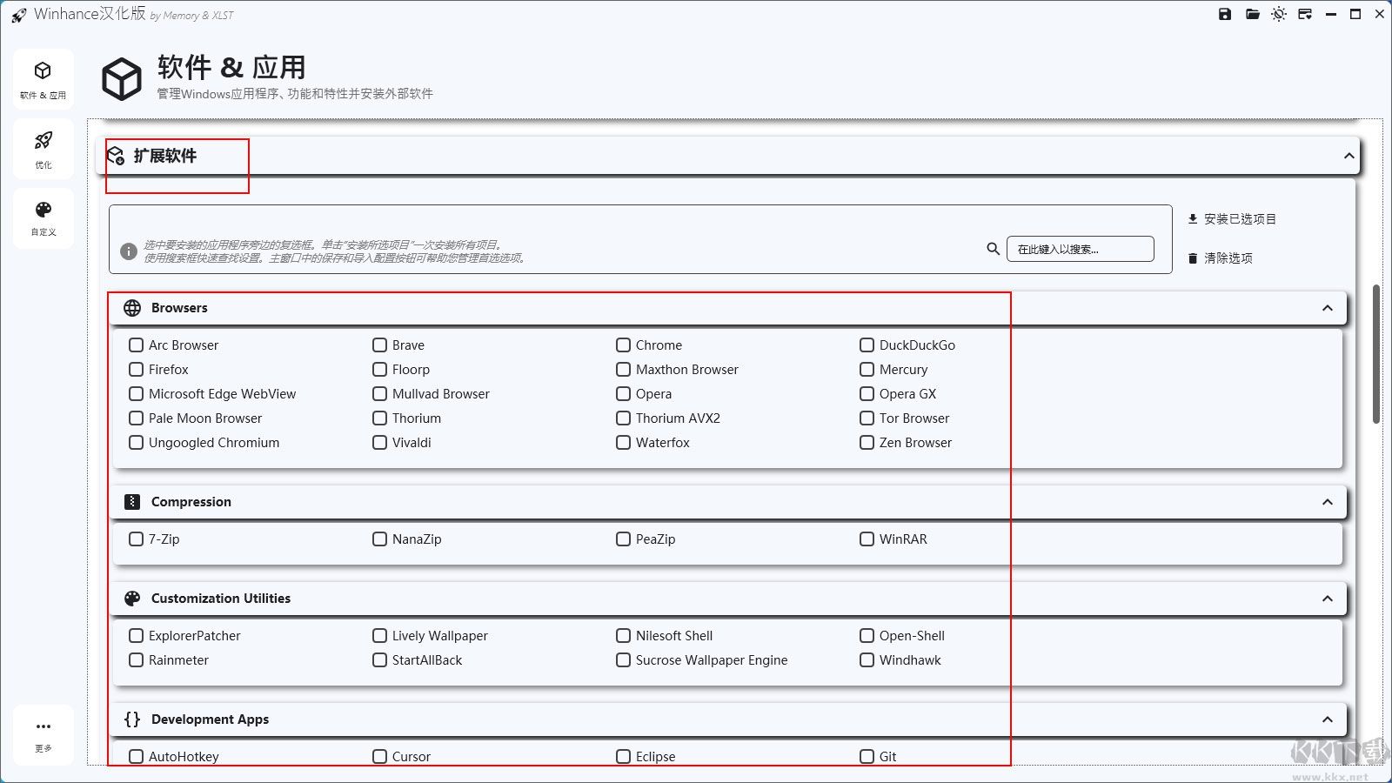1392x783 pixels.
Task: Click the donate card-with-heart icon
Action: (x=1305, y=14)
